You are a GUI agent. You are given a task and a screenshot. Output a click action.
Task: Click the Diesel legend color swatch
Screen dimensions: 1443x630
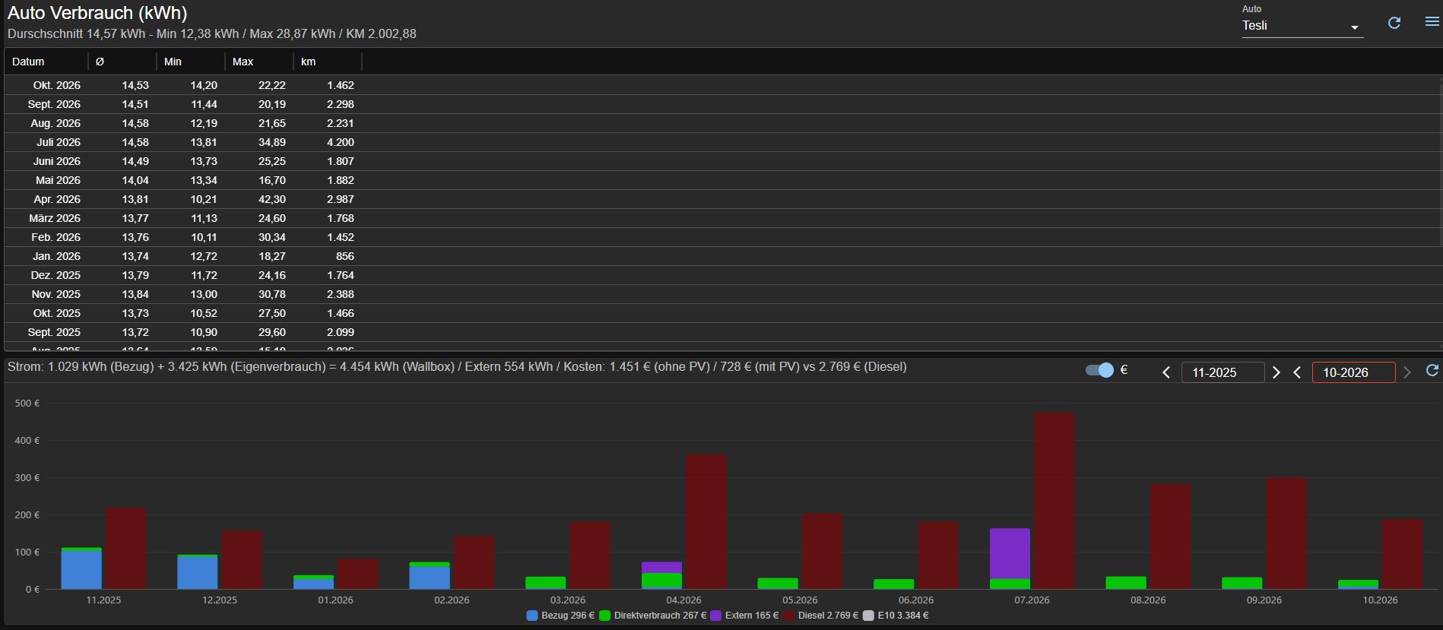tap(789, 616)
